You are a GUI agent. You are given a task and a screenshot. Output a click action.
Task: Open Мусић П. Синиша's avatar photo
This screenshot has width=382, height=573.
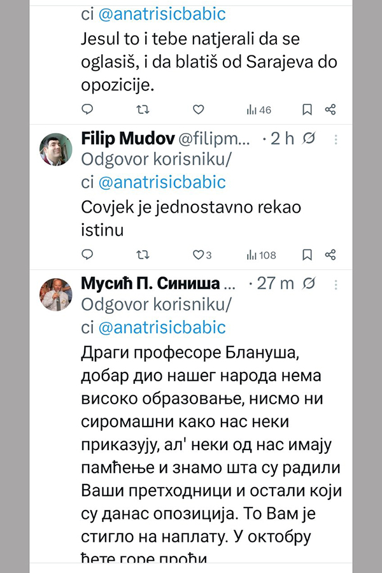57,294
